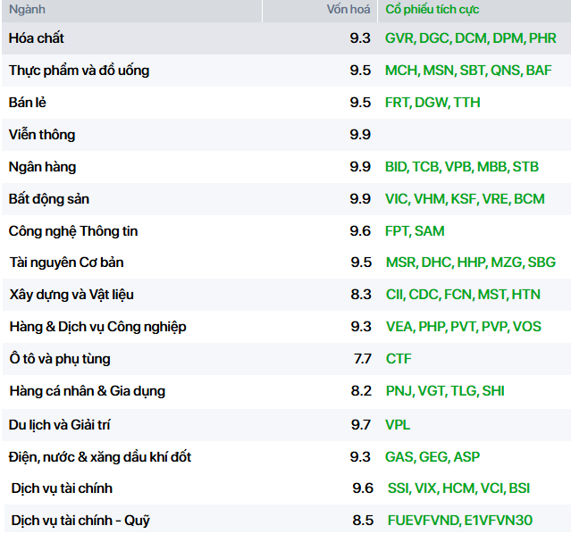Open the Thực phẩm và đồ uống sector
The image size is (571, 534).
(x=286, y=71)
